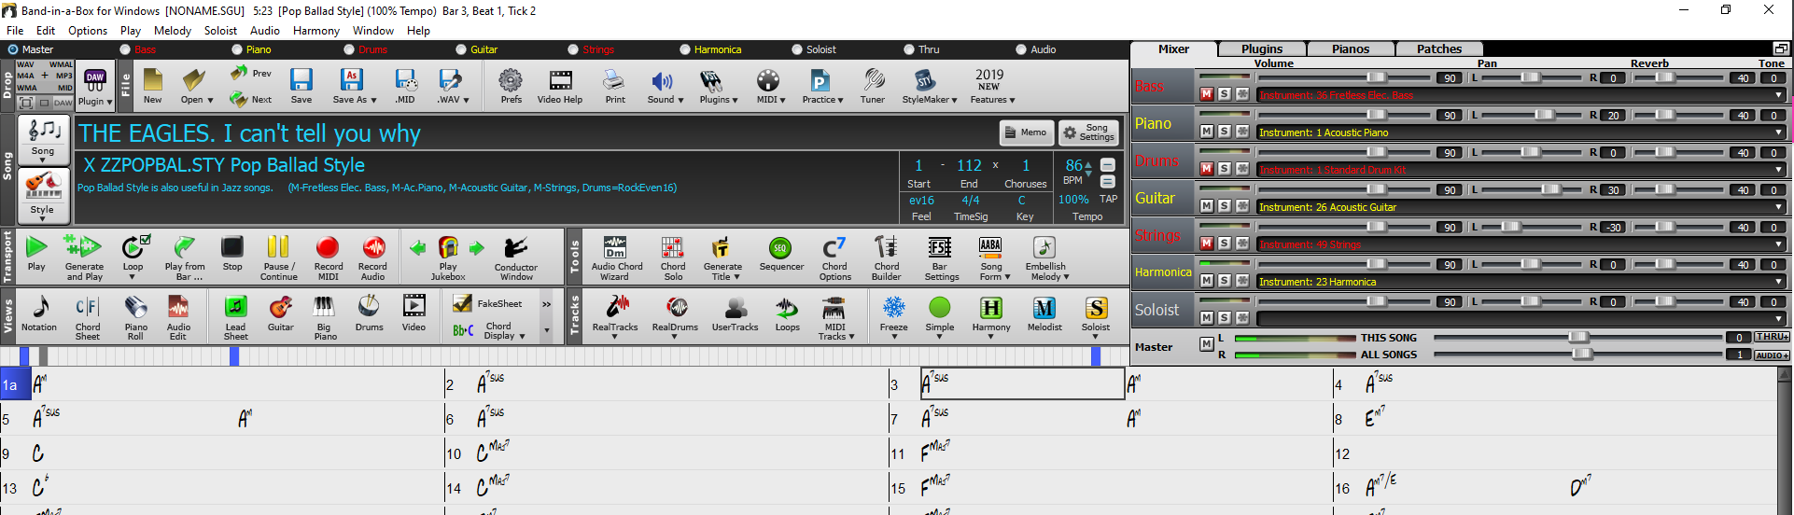Click the Stop transport button
This screenshot has width=1794, height=515.
coord(232,253)
